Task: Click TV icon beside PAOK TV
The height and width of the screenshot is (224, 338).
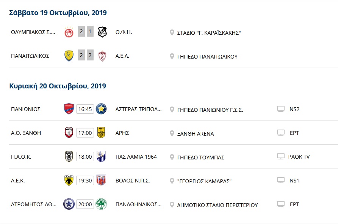Action: pos(281,157)
